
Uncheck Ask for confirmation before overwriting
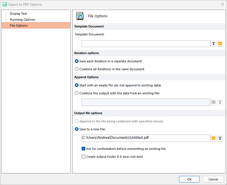coord(83,149)
